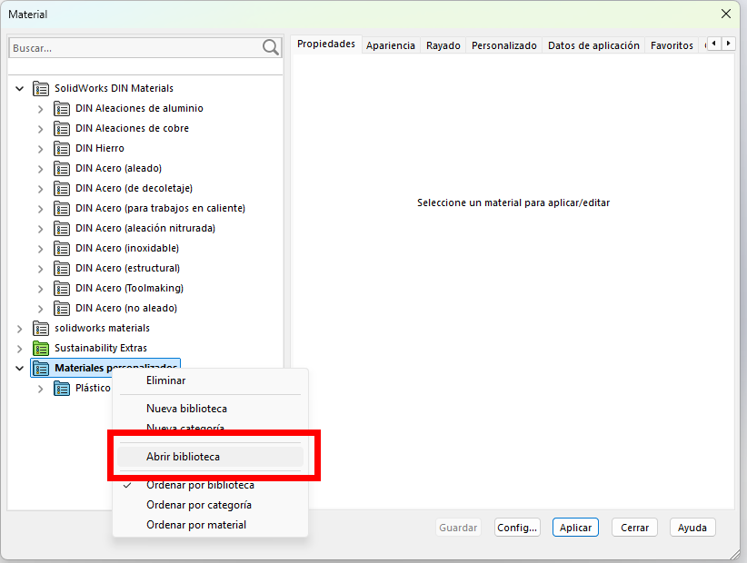Viewport: 747px width, 563px height.
Task: Toggle the checked Ordenar por biblioteca option
Action: 200,485
